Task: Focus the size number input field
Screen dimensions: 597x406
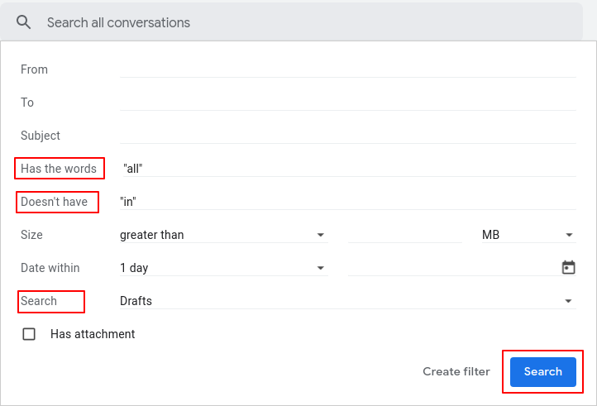Action: pyautogui.click(x=405, y=235)
